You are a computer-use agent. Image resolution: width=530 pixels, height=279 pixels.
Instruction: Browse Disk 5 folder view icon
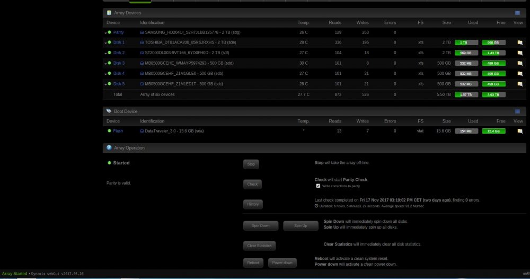[x=520, y=84]
